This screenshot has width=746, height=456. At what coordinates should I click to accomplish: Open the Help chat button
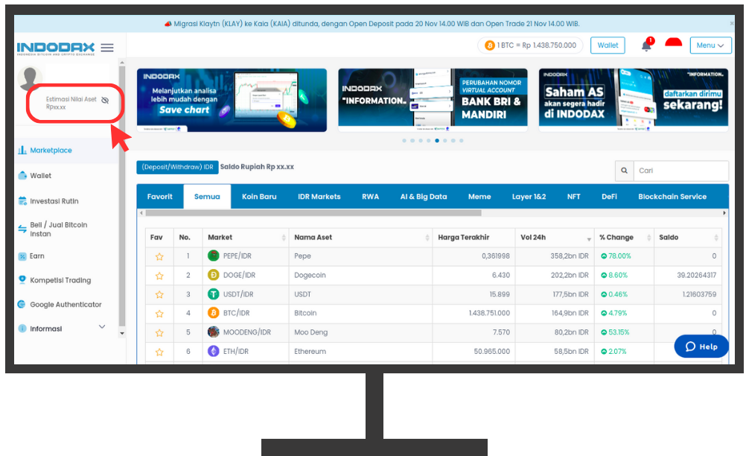tap(701, 346)
